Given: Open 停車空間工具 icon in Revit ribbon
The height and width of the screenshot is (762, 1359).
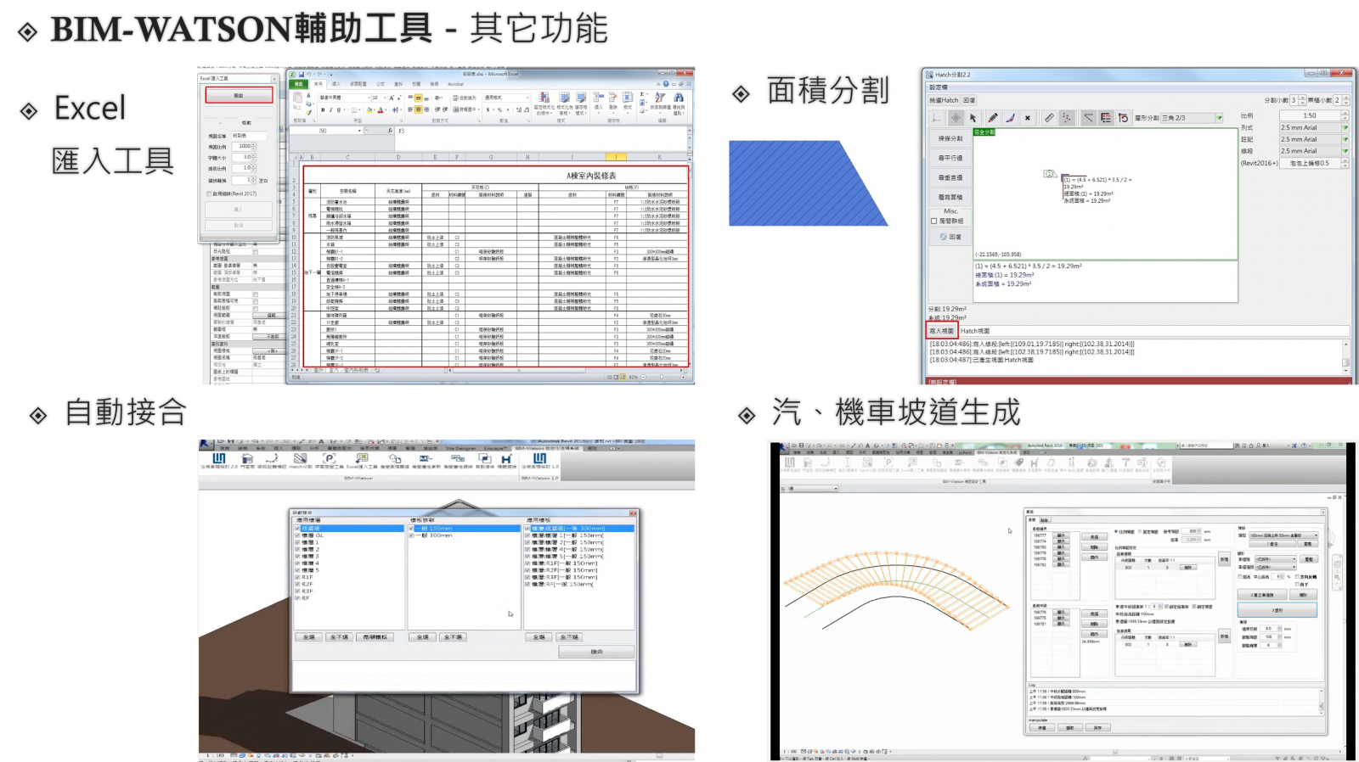Looking at the screenshot, I should coord(330,460).
